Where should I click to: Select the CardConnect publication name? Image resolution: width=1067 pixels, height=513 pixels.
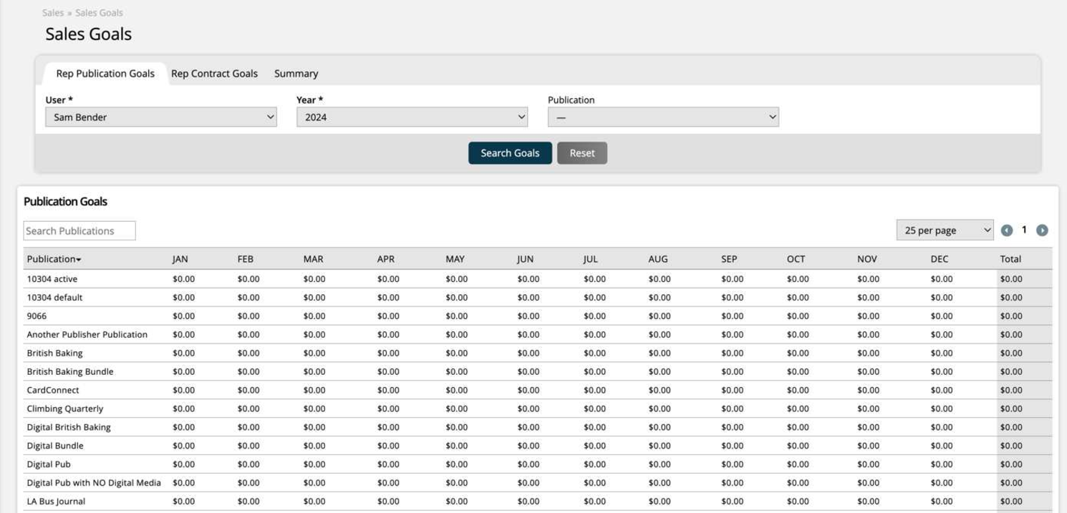tap(53, 390)
